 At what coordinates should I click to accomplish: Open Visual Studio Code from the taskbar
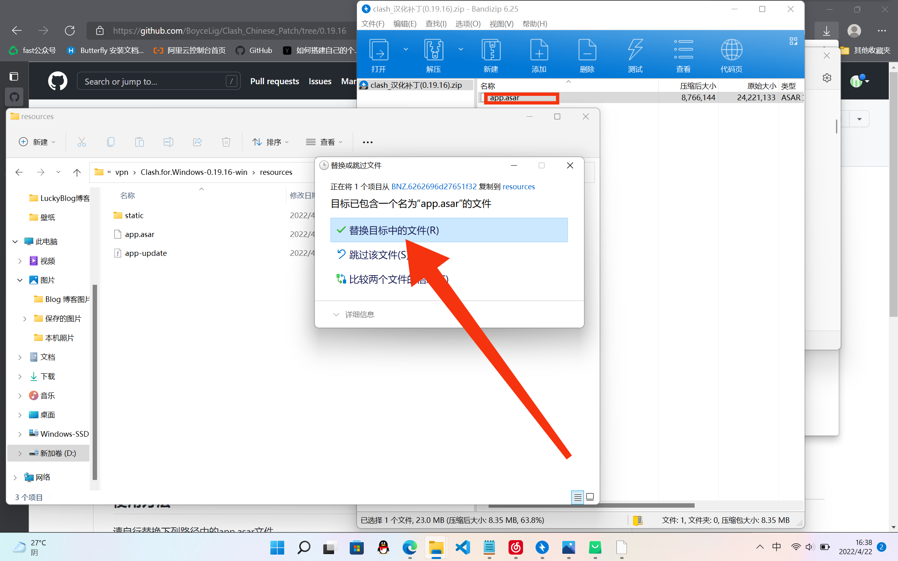[462, 547]
